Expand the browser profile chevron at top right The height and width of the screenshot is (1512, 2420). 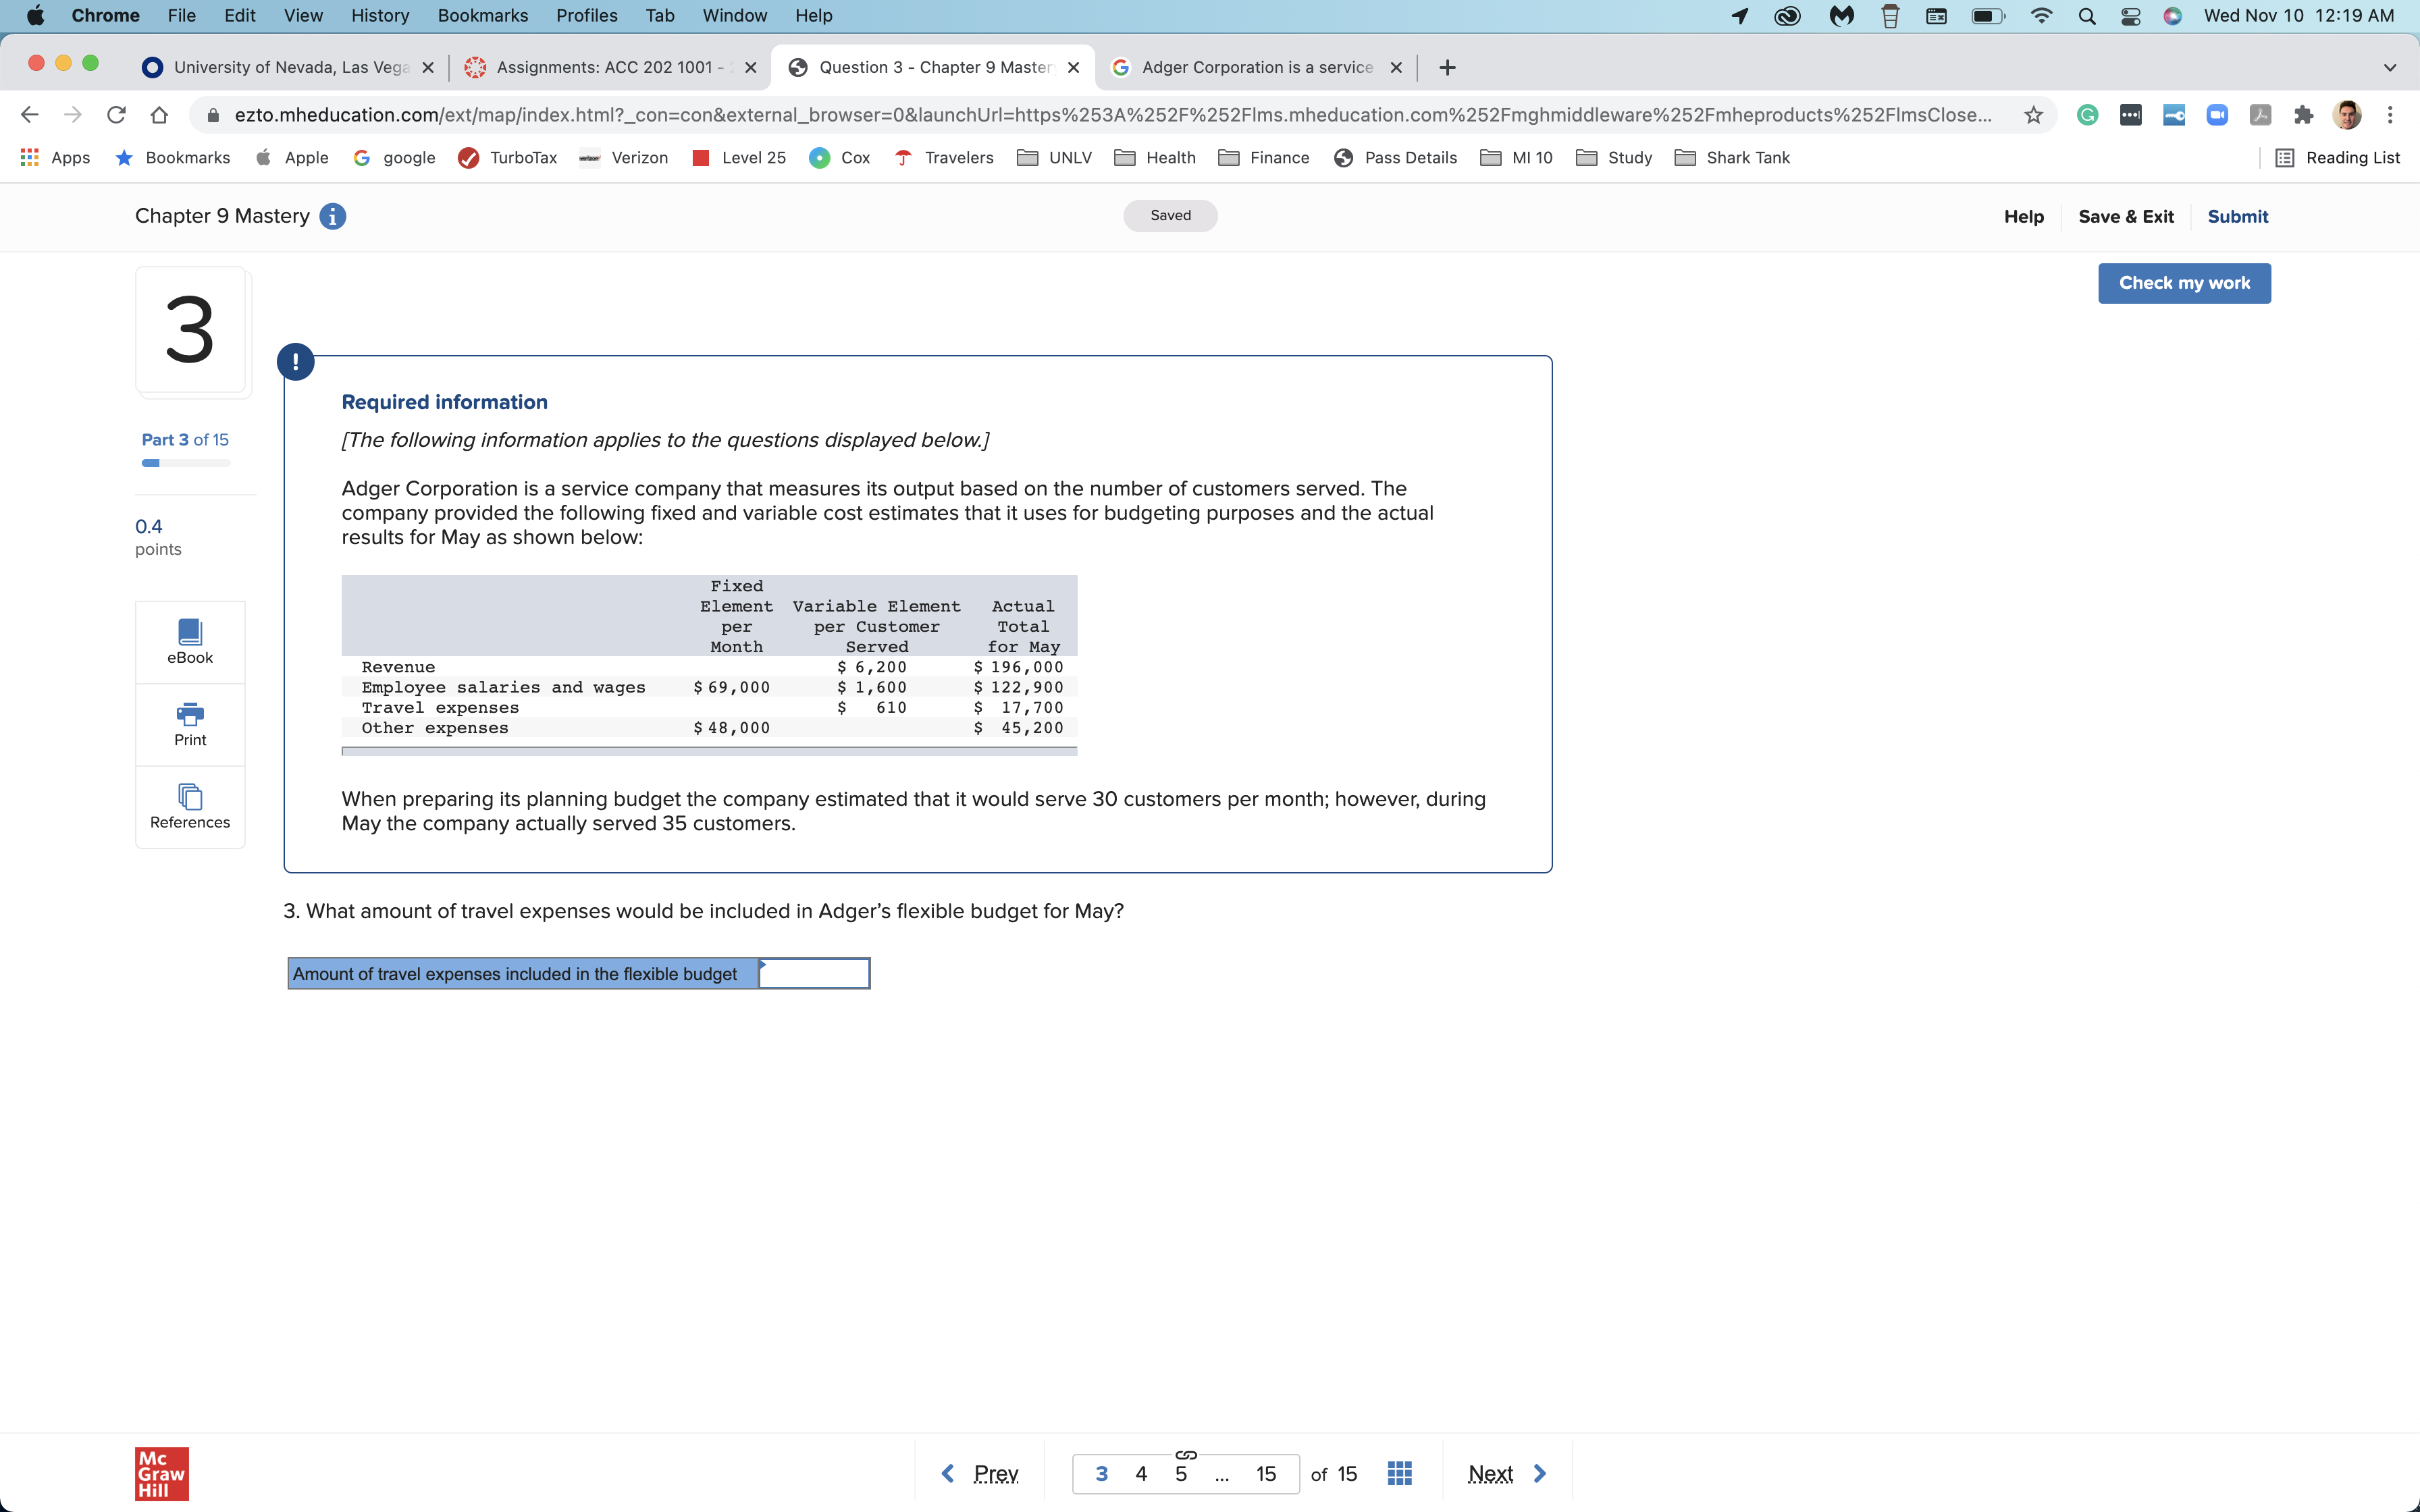2389,67
